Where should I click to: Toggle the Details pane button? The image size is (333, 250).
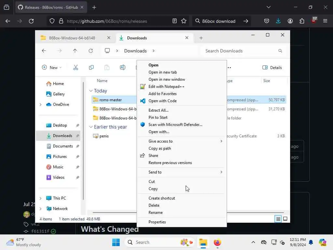point(272,68)
